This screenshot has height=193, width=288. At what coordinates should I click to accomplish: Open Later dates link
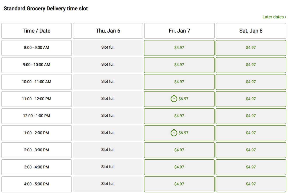(274, 17)
